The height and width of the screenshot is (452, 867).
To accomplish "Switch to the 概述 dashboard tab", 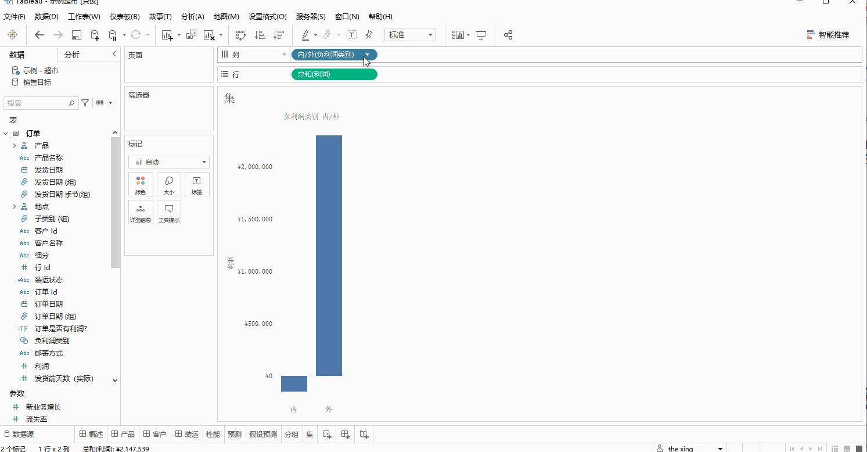I will coord(91,434).
